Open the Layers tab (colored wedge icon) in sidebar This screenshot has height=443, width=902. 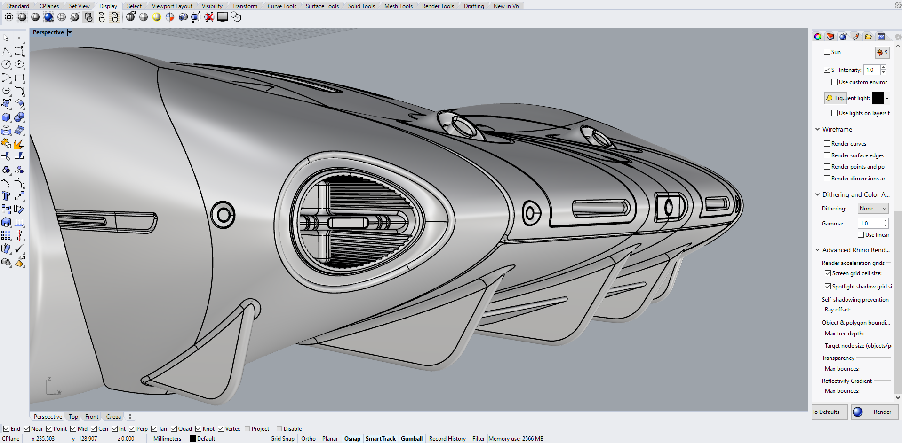(x=830, y=37)
